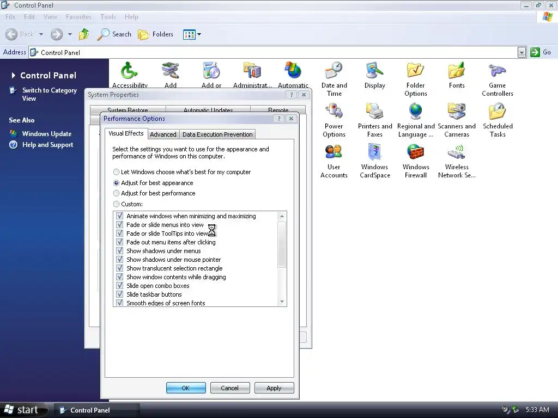Open Add or Remove Programs icon
This screenshot has width=558, height=418.
point(211,70)
